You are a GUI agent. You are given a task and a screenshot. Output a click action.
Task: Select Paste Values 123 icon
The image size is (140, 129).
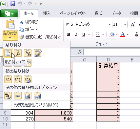click(x=8, y=79)
